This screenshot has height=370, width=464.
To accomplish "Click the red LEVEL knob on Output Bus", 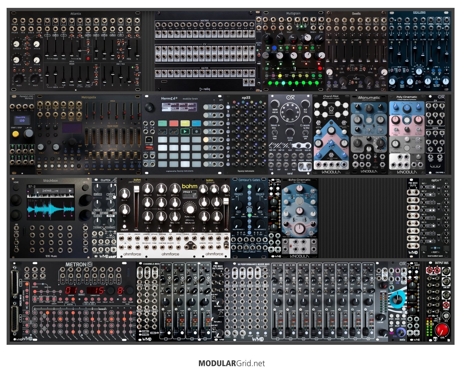I will (442, 330).
